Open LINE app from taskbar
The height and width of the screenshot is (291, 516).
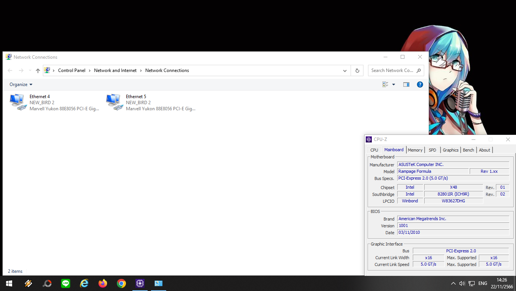click(x=66, y=283)
